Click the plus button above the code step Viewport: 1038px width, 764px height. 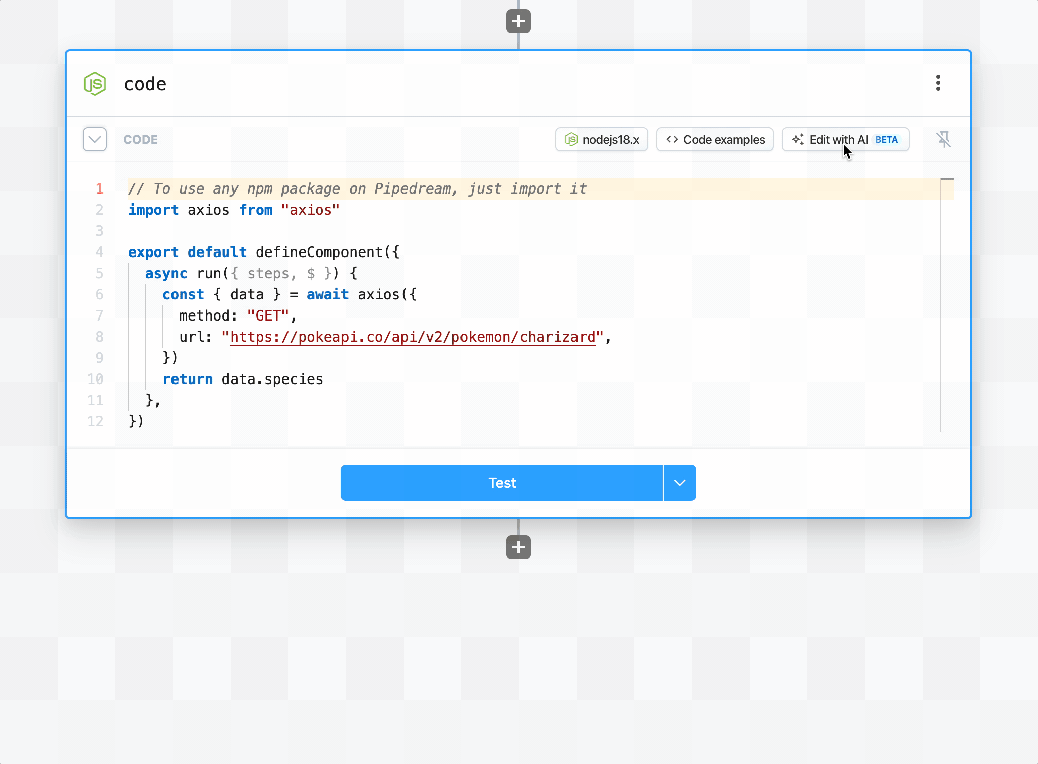[x=518, y=21]
